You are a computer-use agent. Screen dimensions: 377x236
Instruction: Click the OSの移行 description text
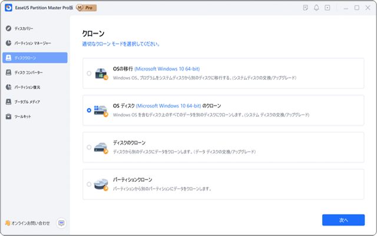pyautogui.click(x=204, y=78)
